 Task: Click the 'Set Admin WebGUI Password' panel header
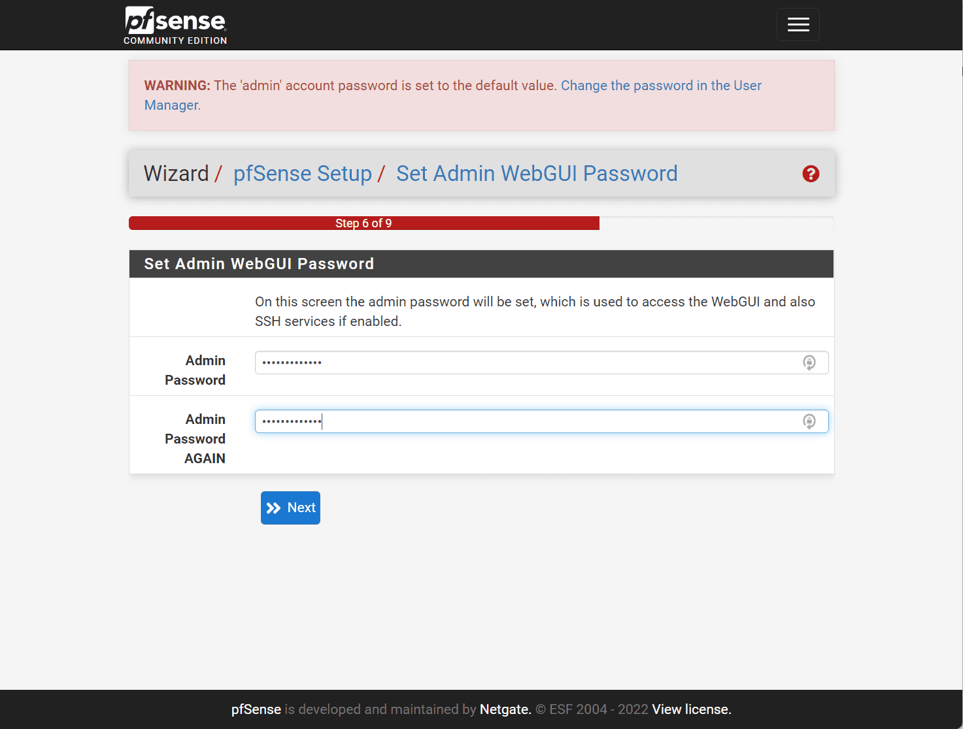click(x=259, y=264)
